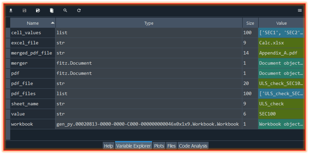This screenshot has height=154, width=309.
Task: Click the Type cell of cell_values row
Action: click(x=149, y=33)
